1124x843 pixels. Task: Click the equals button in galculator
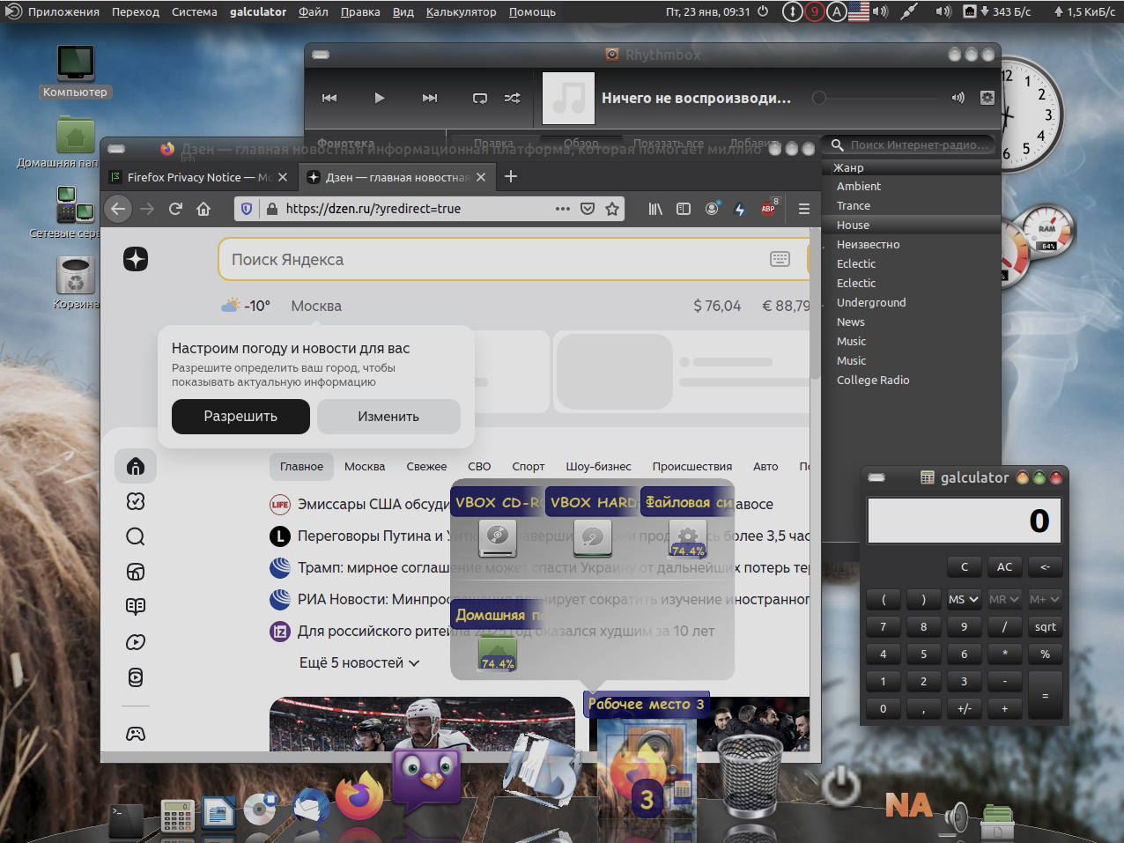1046,695
